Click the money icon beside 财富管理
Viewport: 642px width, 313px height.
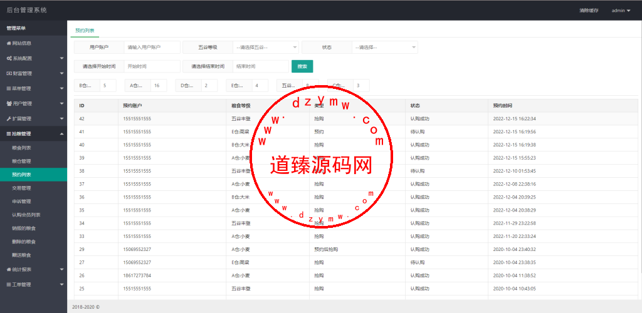click(9, 73)
